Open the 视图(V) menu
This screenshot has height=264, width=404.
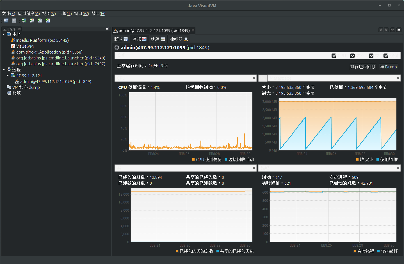[x=49, y=13]
